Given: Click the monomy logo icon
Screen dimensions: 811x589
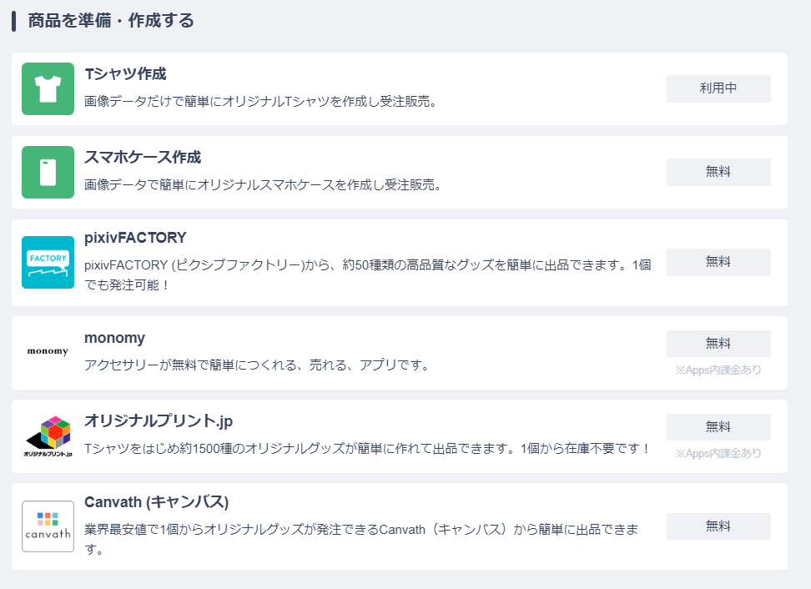Looking at the screenshot, I should [48, 351].
